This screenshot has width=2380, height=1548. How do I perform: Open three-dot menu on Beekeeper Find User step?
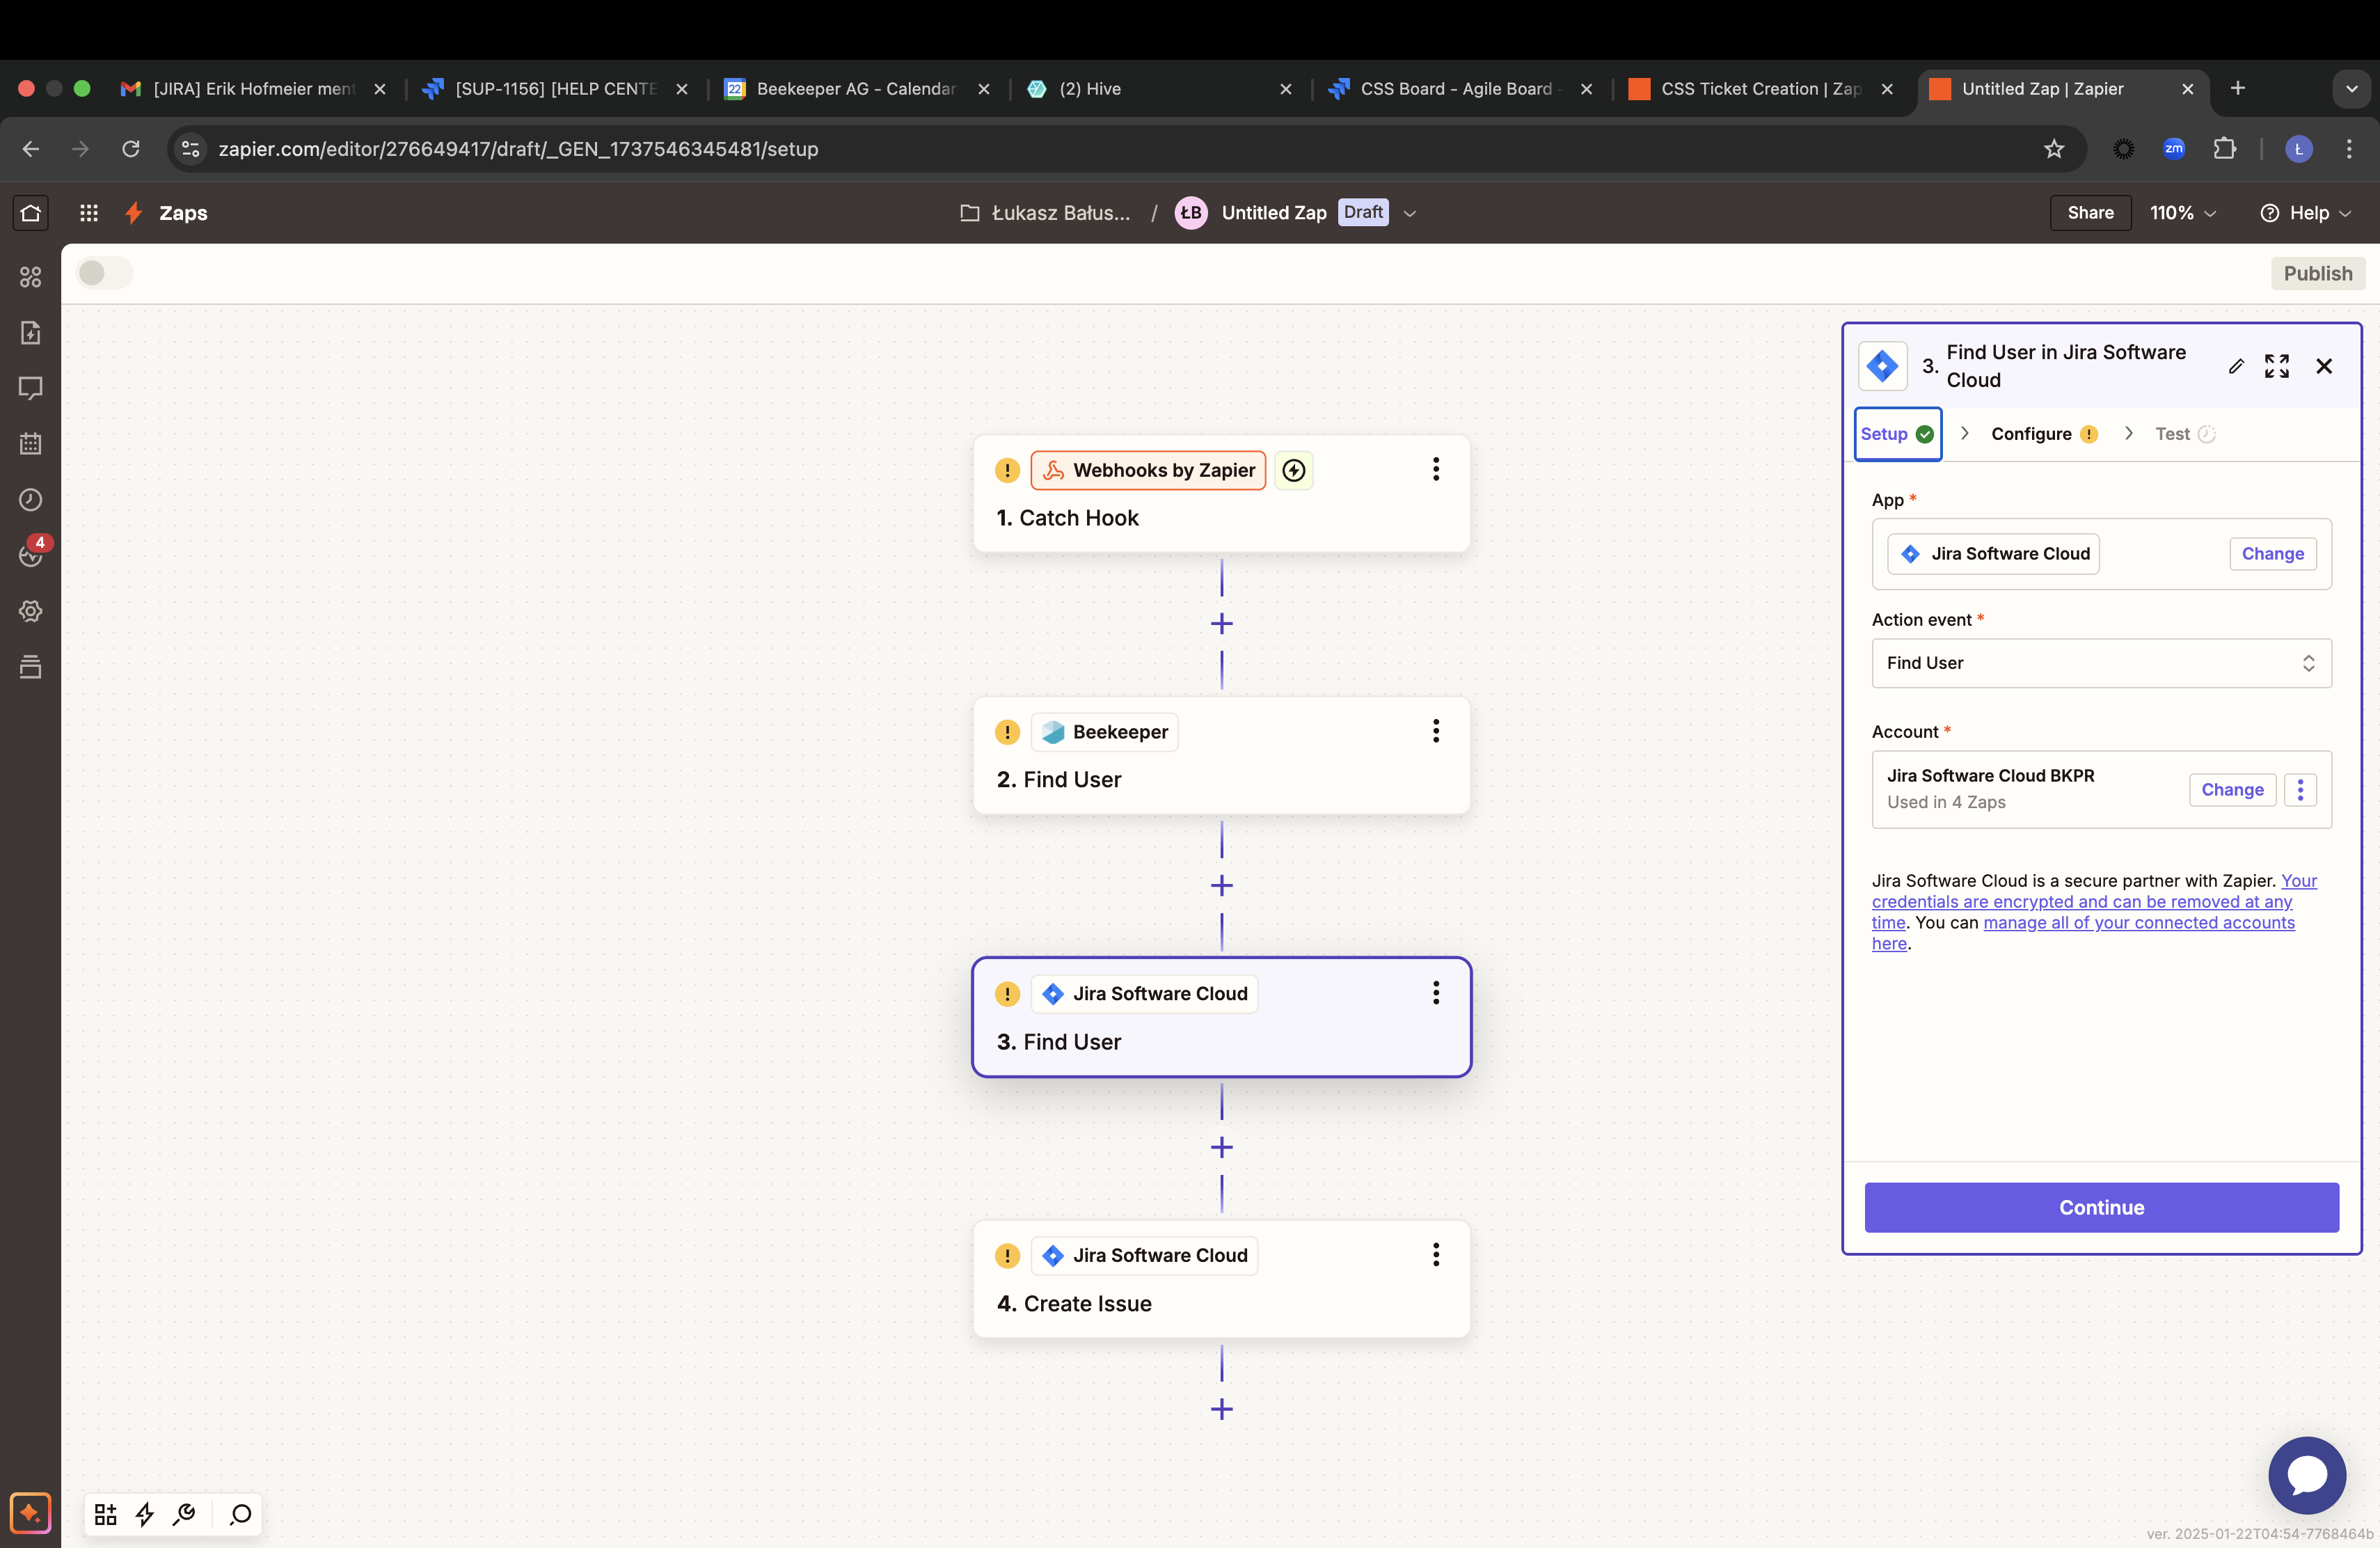(x=1436, y=731)
